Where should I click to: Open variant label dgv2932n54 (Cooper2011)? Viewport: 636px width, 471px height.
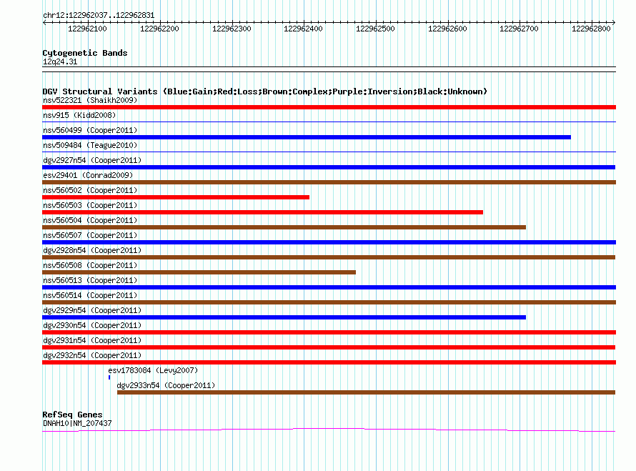pyautogui.click(x=92, y=355)
